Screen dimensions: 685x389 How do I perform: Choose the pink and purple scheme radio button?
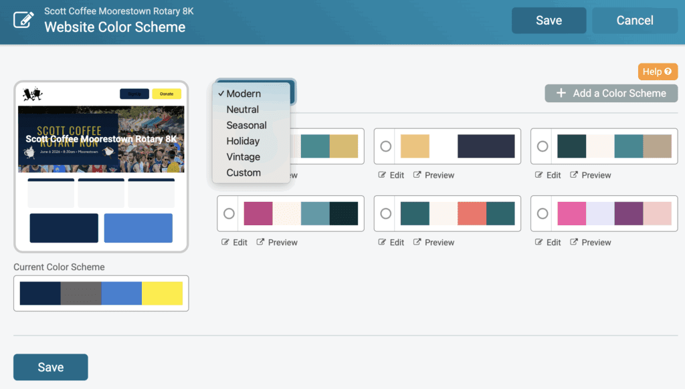[x=542, y=214]
